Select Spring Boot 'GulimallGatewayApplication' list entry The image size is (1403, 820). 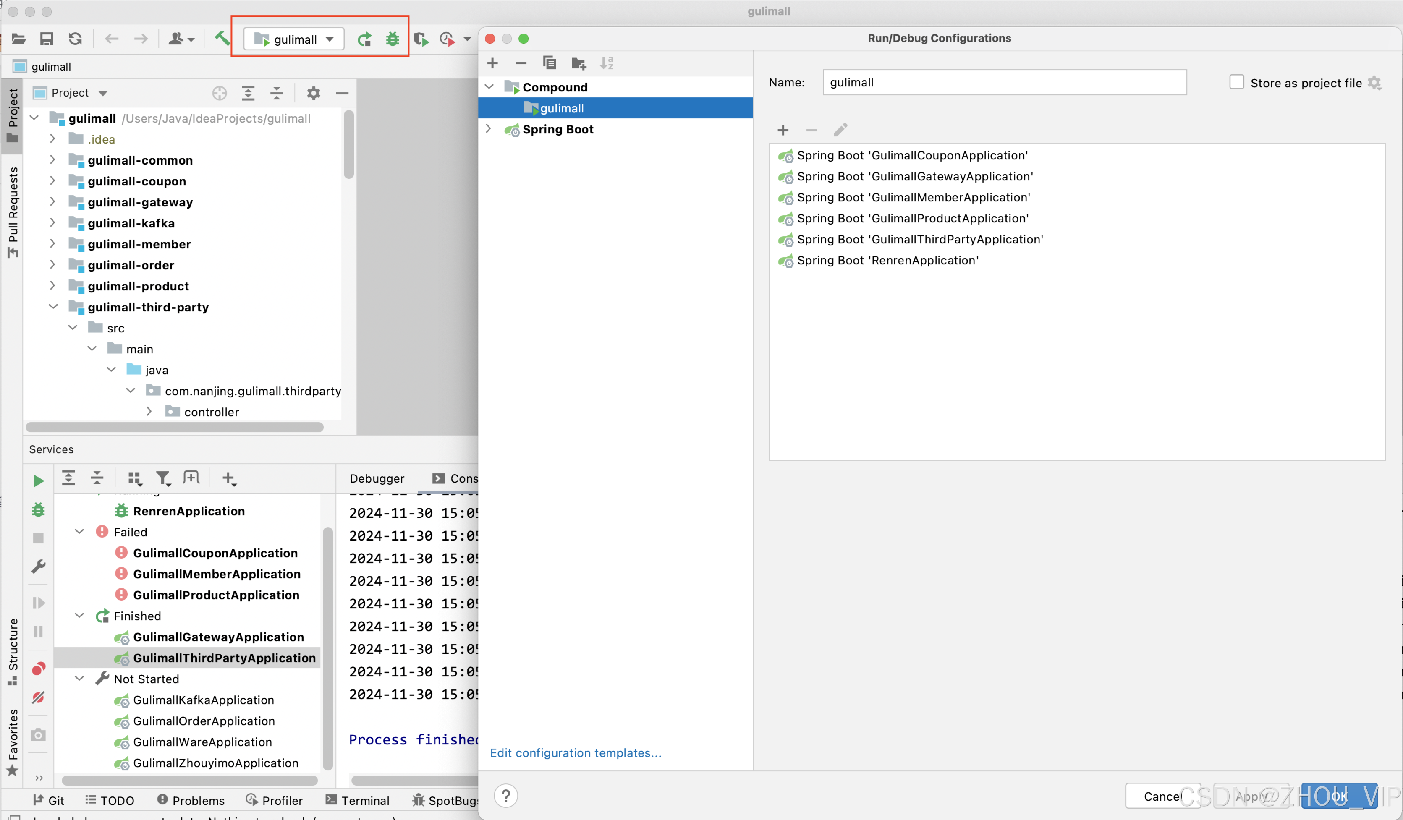tap(914, 177)
